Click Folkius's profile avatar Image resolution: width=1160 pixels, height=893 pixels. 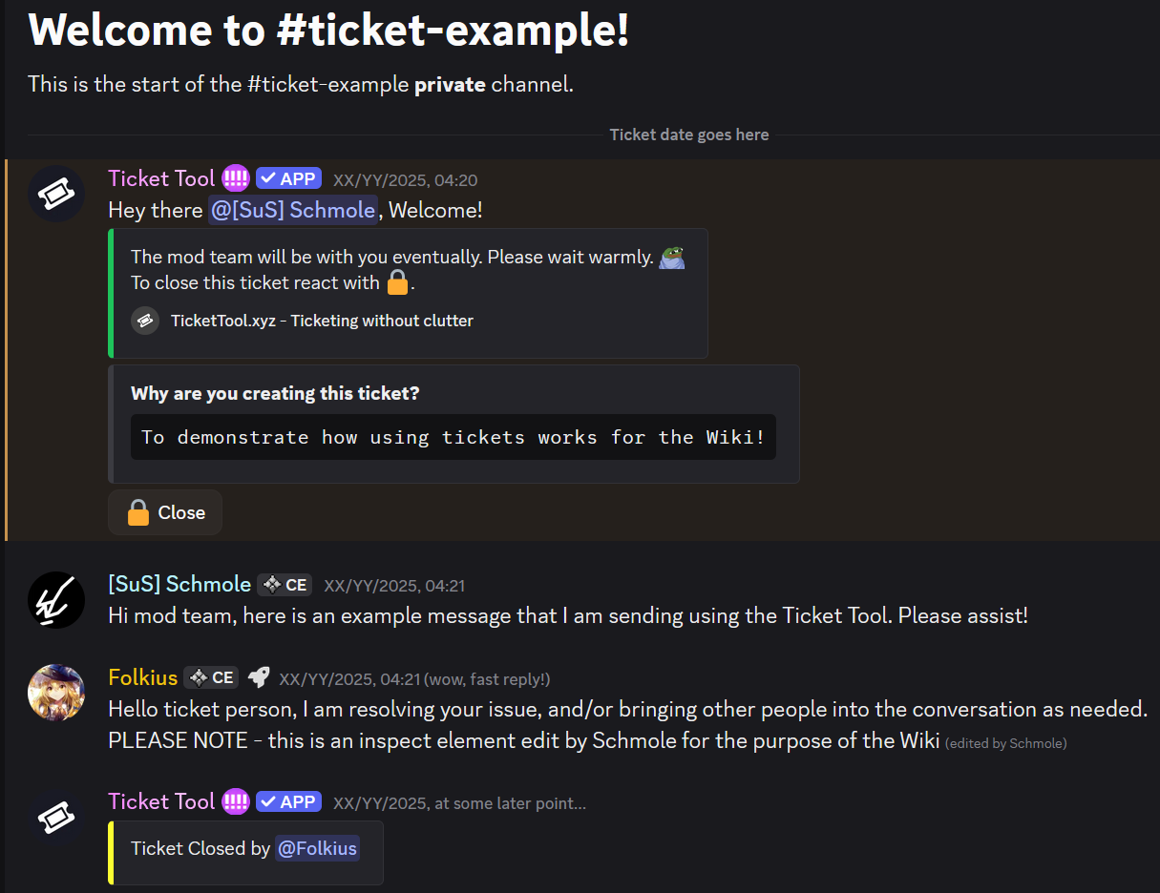[55, 692]
